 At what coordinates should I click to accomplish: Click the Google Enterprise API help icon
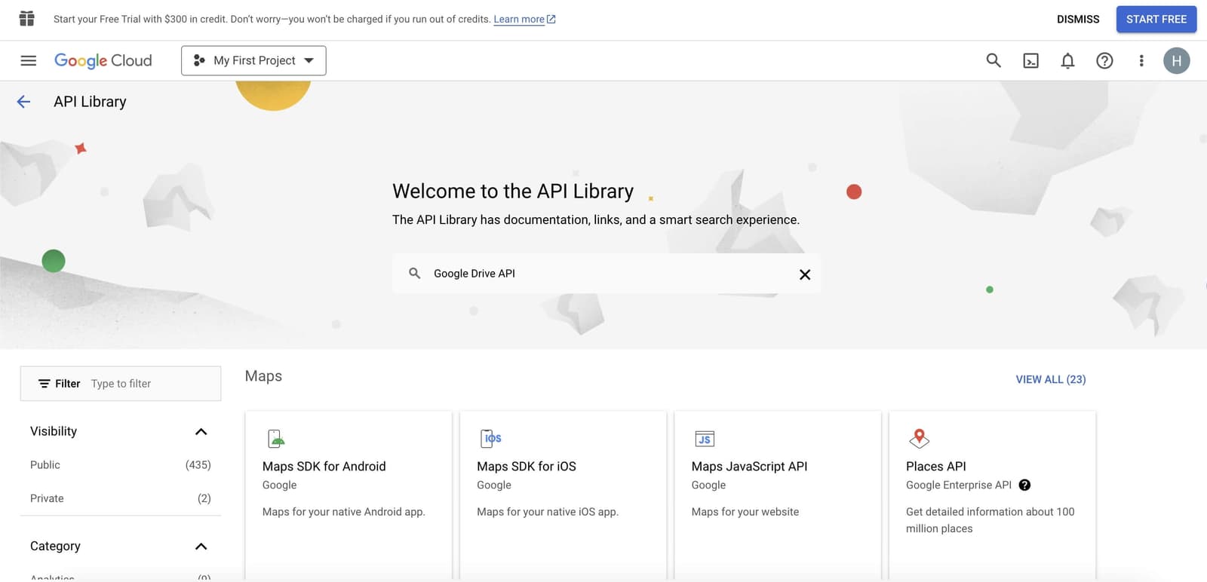[x=1024, y=485]
